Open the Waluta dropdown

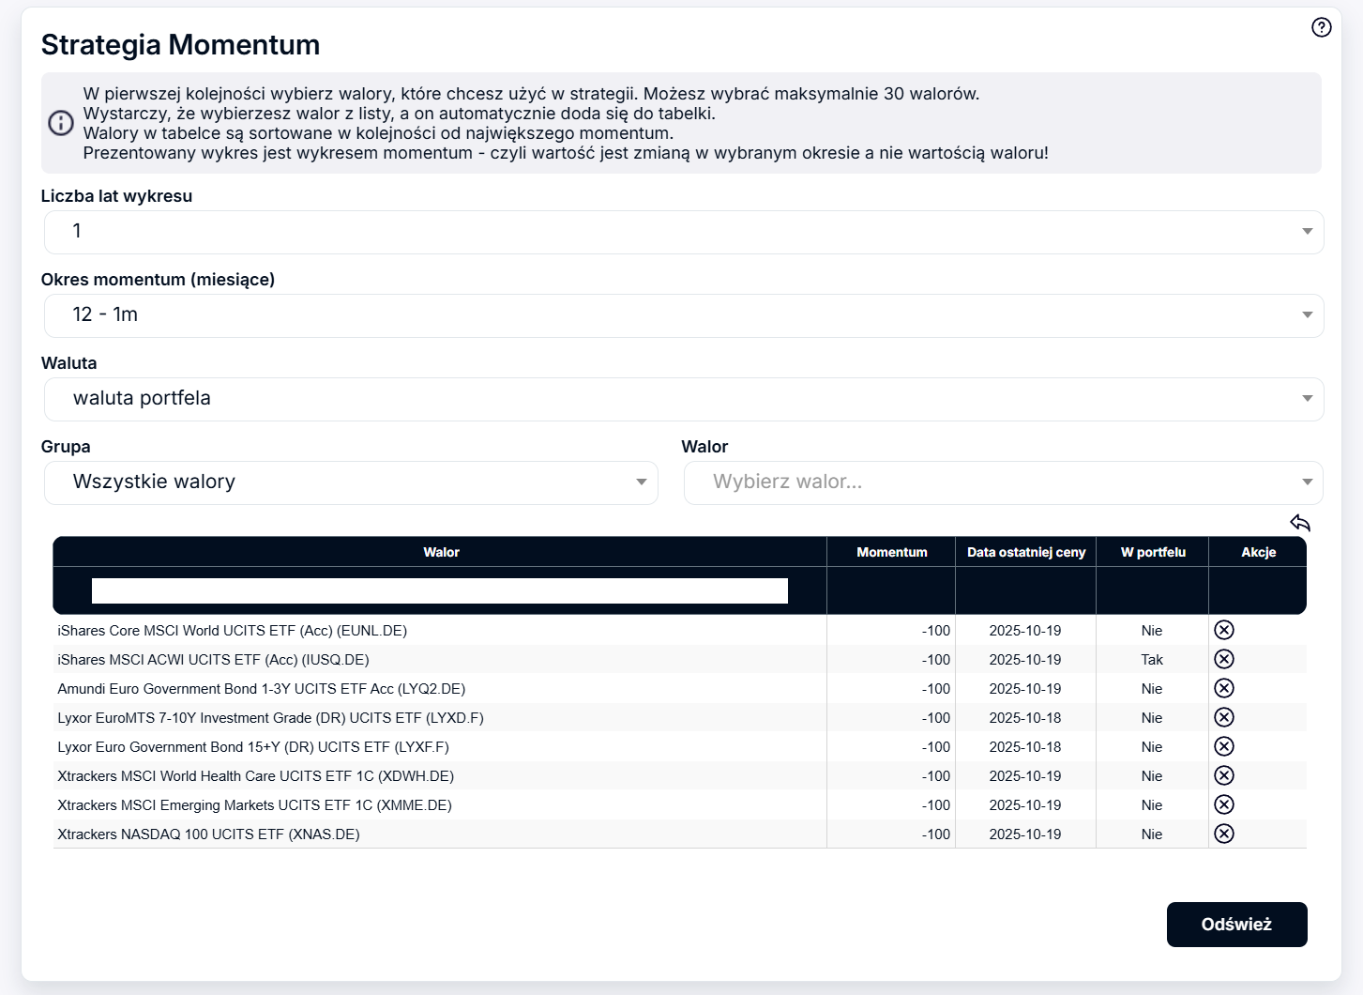coord(683,399)
